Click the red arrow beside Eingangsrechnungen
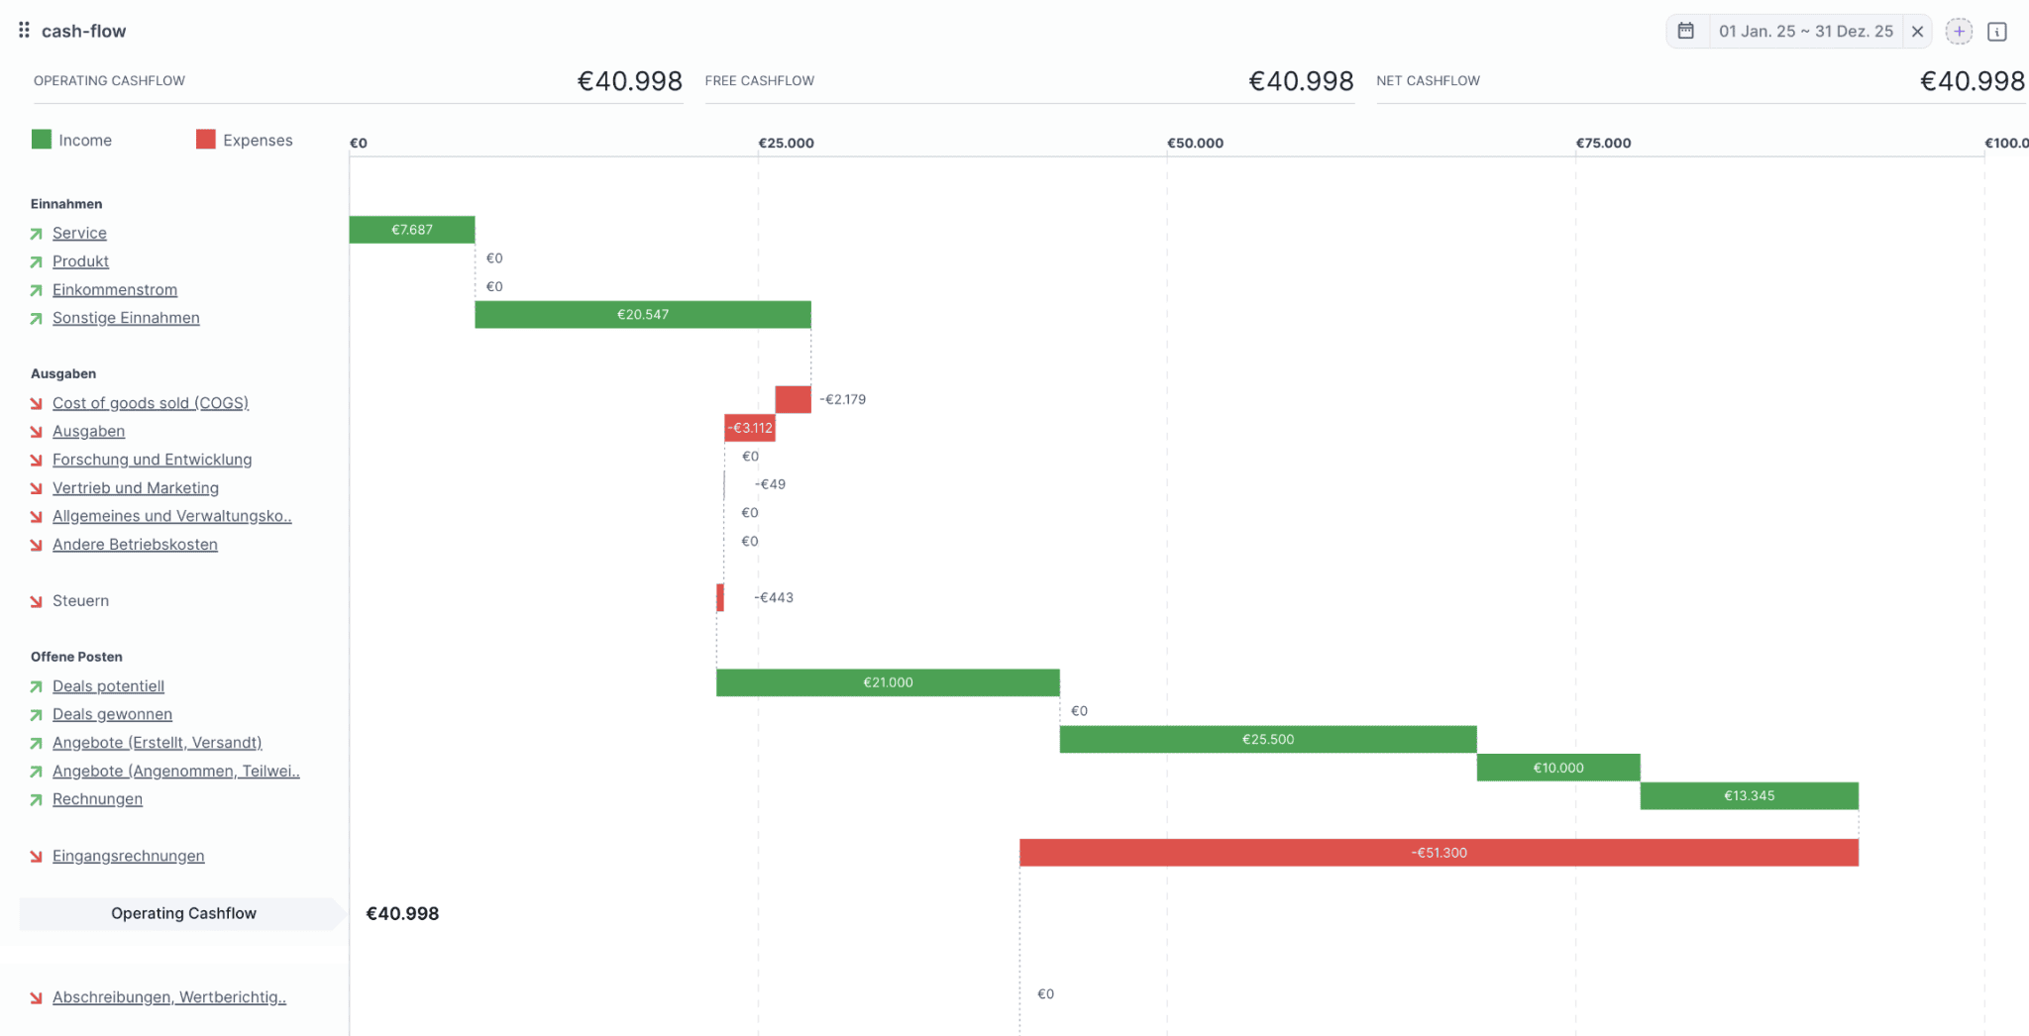The image size is (2029, 1036). pos(37,857)
